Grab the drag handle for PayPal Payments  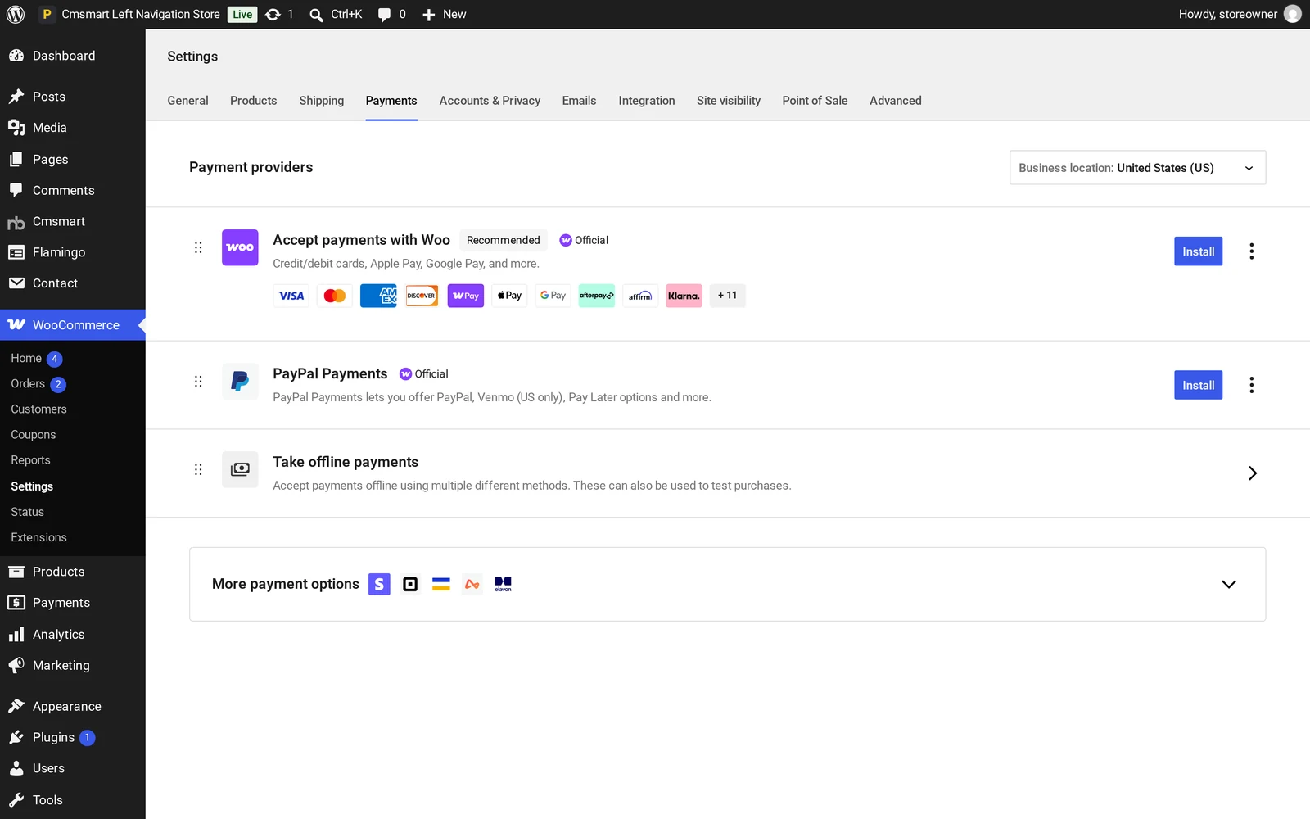click(x=198, y=381)
